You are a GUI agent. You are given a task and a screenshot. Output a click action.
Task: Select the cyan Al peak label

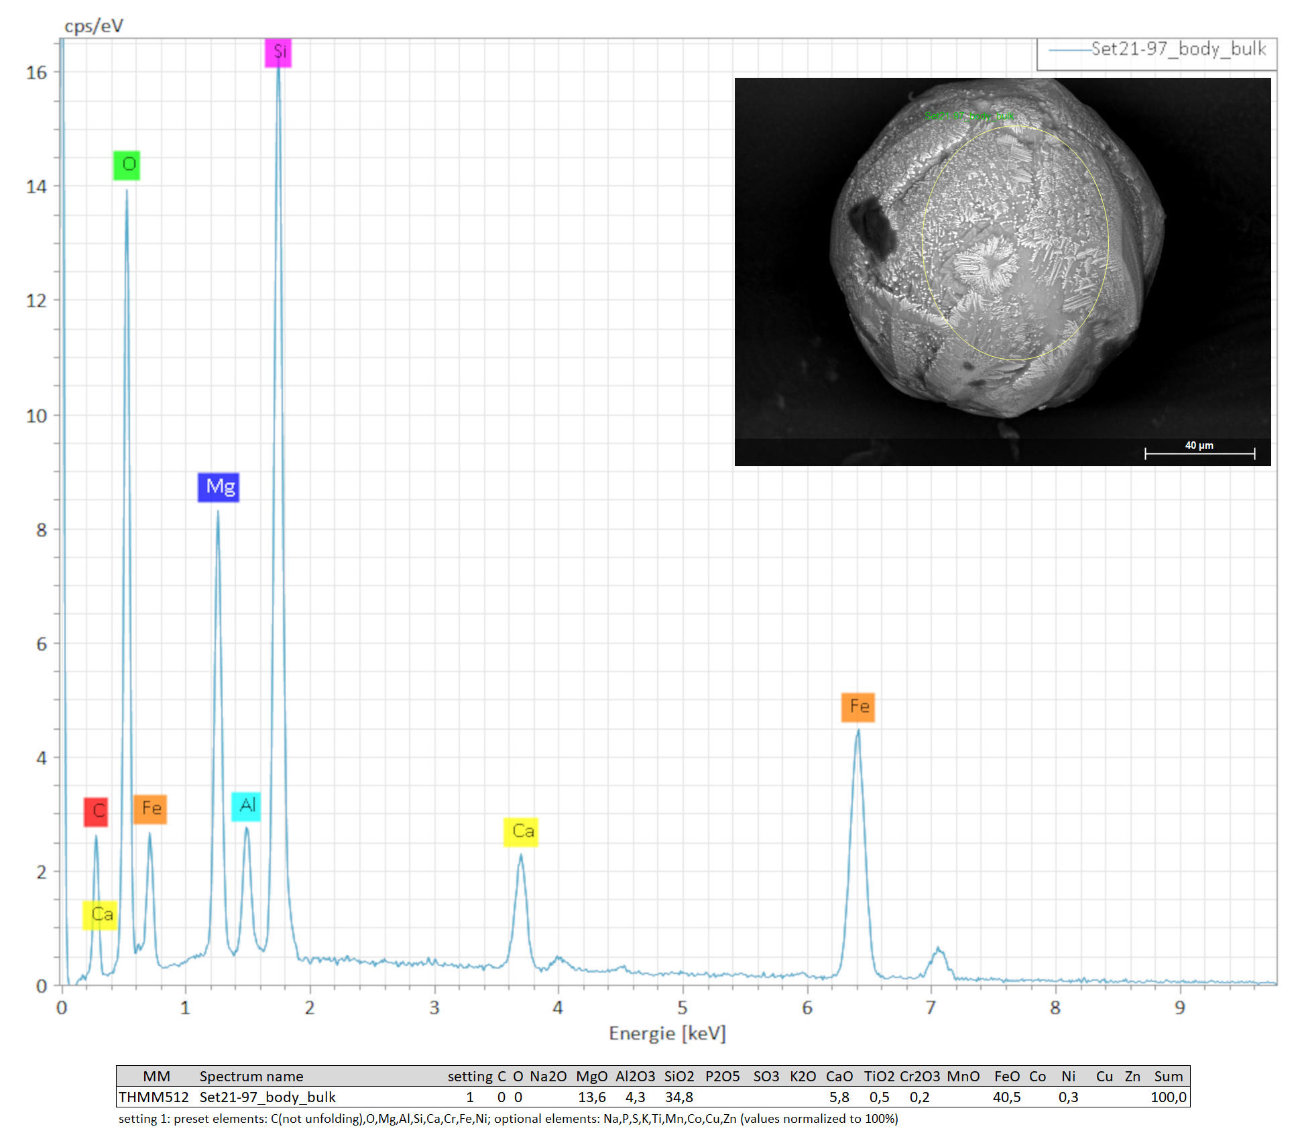pyautogui.click(x=246, y=806)
